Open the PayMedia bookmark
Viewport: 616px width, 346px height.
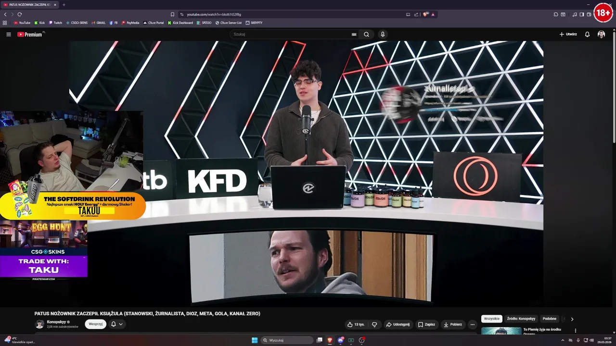[x=130, y=23]
